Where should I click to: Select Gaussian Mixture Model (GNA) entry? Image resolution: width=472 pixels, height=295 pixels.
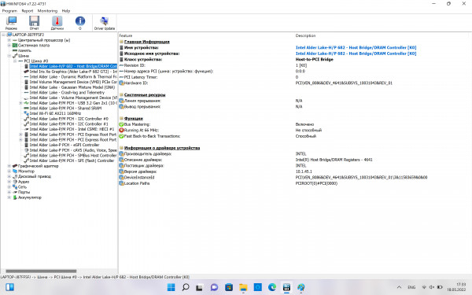coord(72,87)
